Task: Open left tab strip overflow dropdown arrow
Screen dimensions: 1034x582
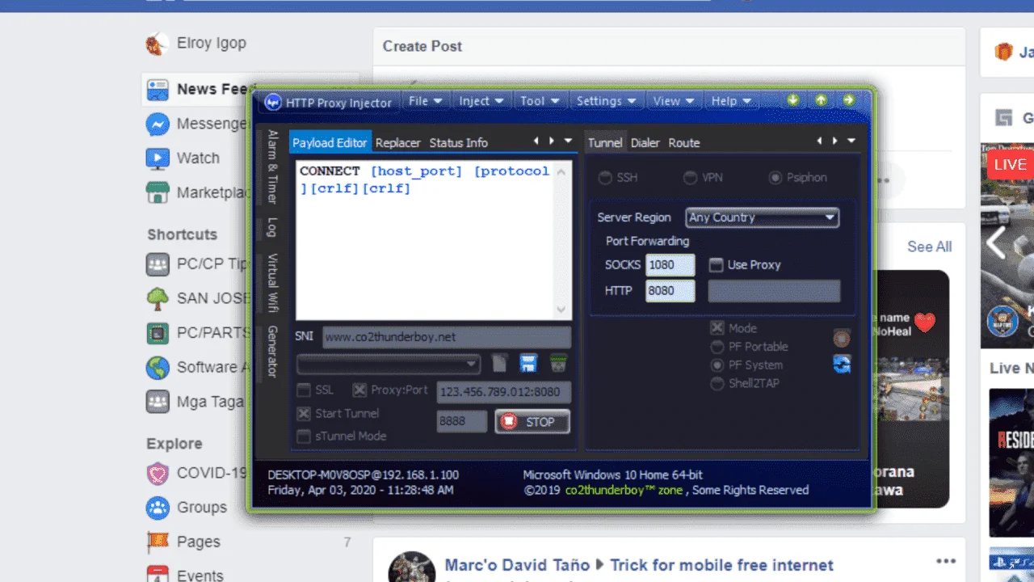Action: click(568, 141)
